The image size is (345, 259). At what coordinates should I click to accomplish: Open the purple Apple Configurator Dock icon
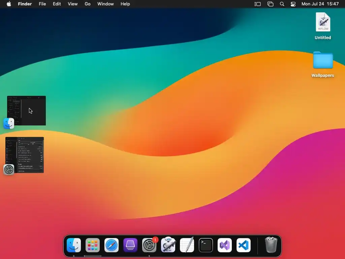pos(130,245)
